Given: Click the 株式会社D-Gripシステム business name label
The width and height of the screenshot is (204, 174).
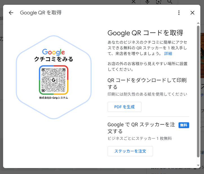Looking at the screenshot, I should [54, 98].
